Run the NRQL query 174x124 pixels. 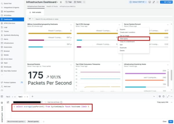pos(171,121)
